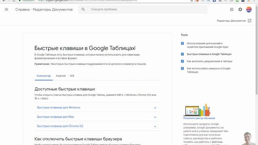Switch to the Компьютер tab
Viewport: 258px width, 145px height.
44,76
